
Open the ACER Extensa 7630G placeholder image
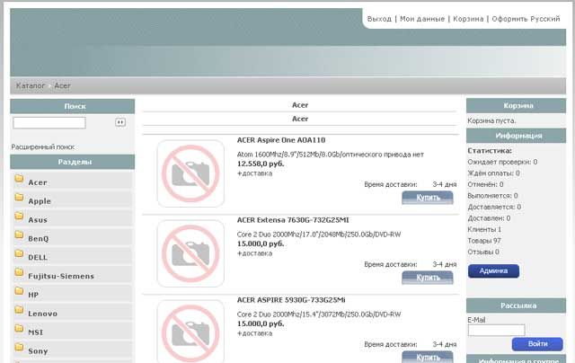(x=190, y=253)
